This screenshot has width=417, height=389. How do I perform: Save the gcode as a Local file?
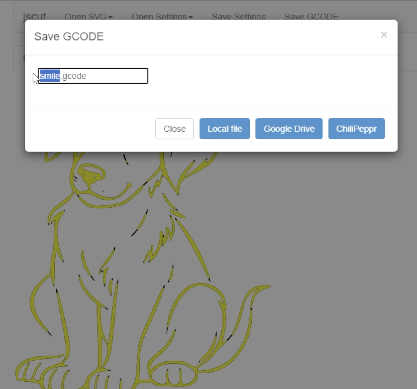pyautogui.click(x=225, y=129)
